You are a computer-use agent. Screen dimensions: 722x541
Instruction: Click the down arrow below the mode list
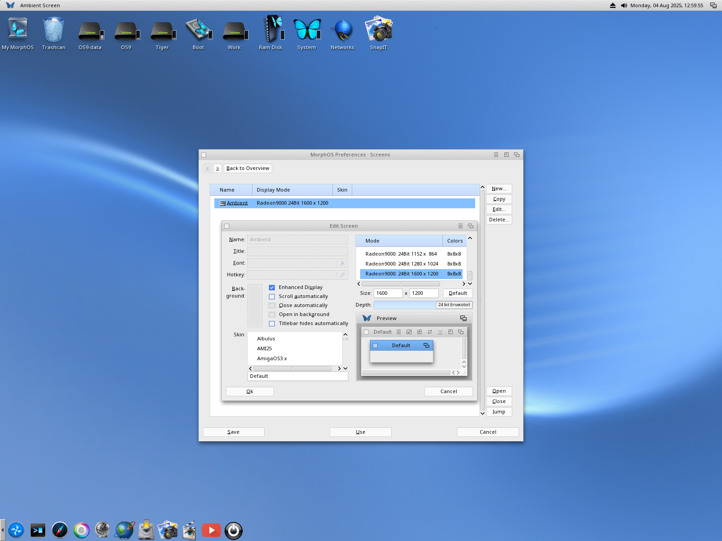[x=469, y=284]
